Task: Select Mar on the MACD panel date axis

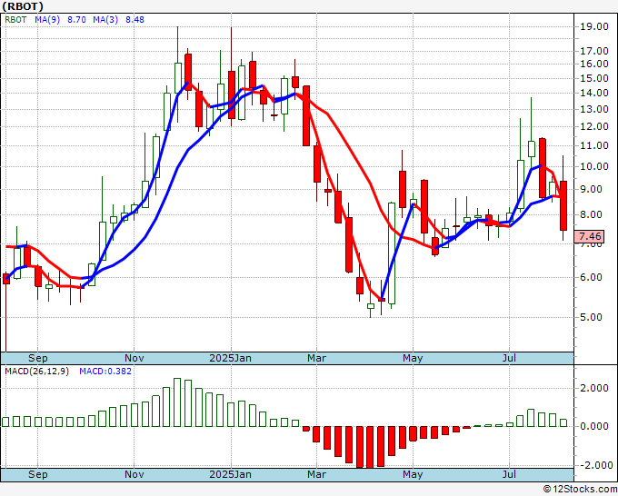Action: point(316,474)
